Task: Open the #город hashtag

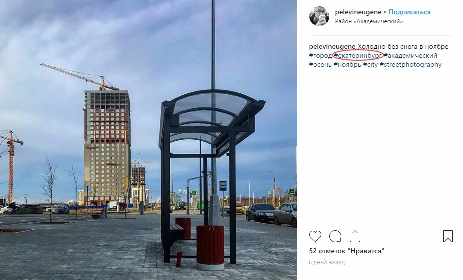Action: (320, 56)
